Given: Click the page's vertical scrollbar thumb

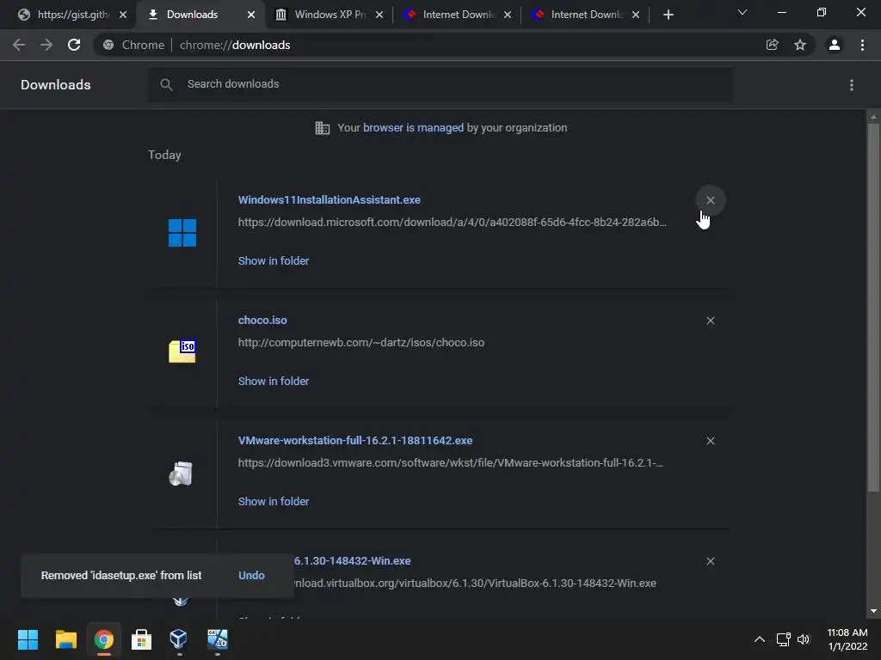Looking at the screenshot, I should [873, 308].
